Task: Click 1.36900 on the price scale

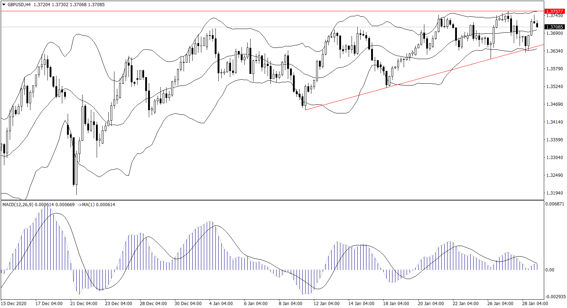Action: point(554,33)
